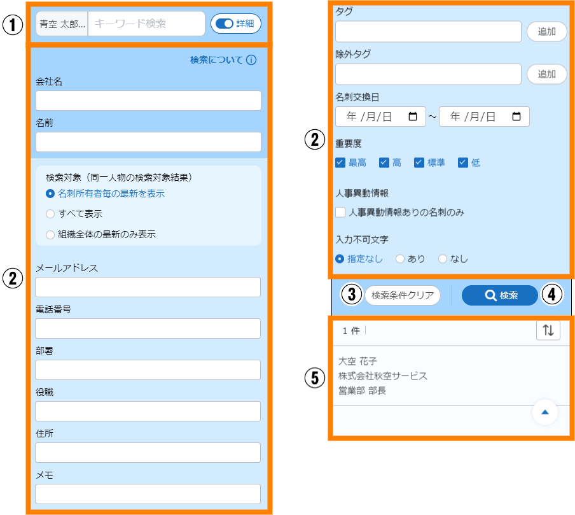Click 追加 button next to 除外タグ field
The width and height of the screenshot is (575, 515).
point(546,74)
